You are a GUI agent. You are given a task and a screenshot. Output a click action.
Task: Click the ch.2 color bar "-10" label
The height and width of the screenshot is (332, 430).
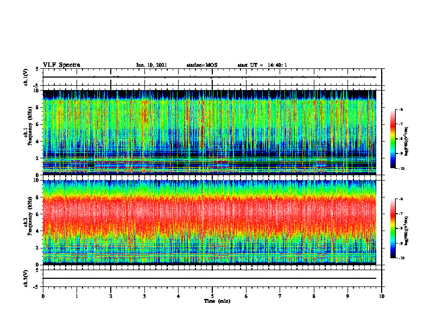click(402, 258)
